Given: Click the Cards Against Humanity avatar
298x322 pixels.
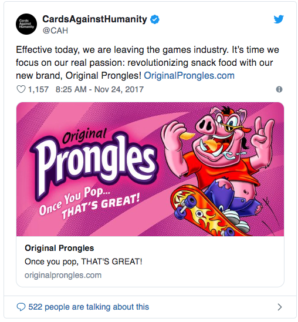Looking at the screenshot, I should 26,24.
